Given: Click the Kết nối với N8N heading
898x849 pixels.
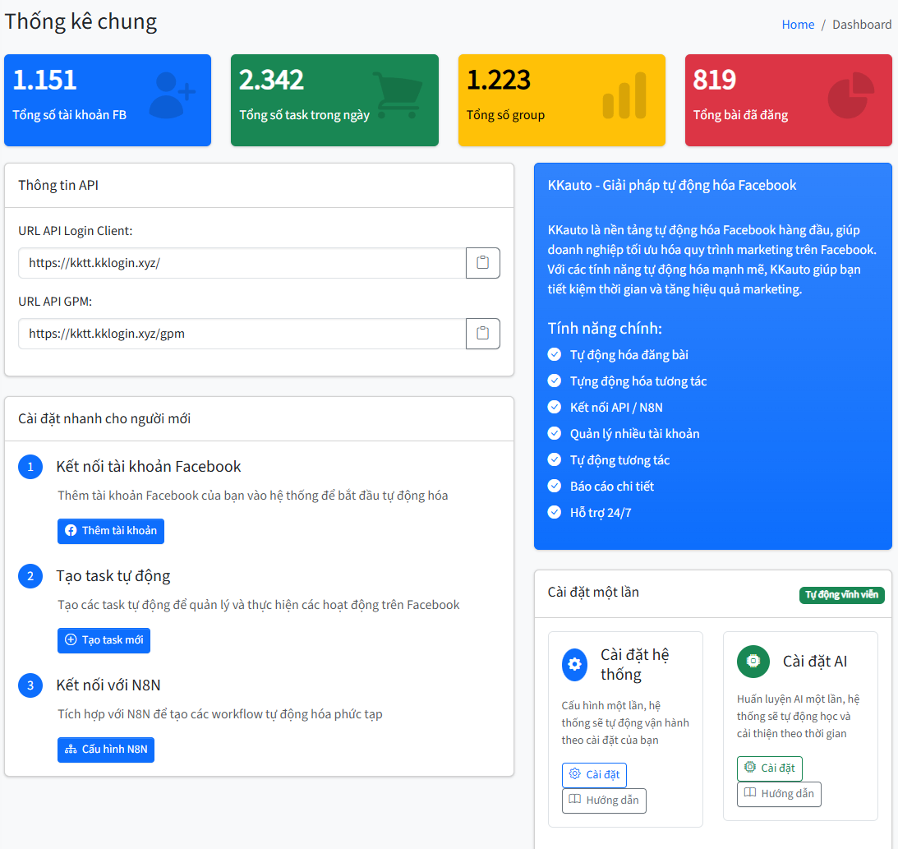Looking at the screenshot, I should tap(108, 685).
